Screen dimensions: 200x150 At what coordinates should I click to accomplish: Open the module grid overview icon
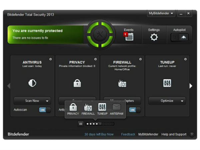[x=81, y=124]
